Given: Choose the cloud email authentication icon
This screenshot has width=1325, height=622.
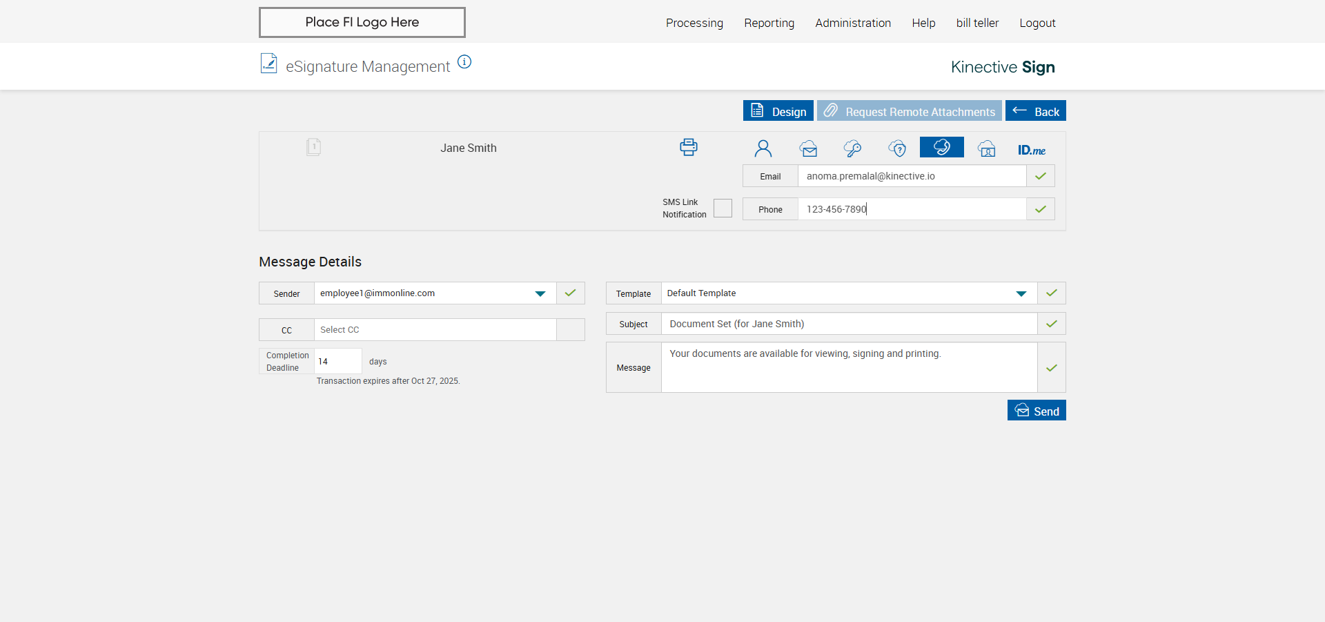Looking at the screenshot, I should (808, 148).
